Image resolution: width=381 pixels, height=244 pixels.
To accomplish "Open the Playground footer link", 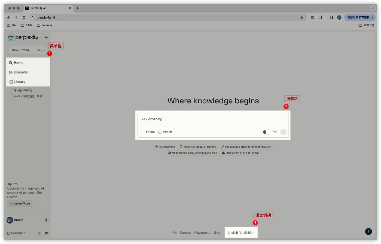I will (202, 233).
